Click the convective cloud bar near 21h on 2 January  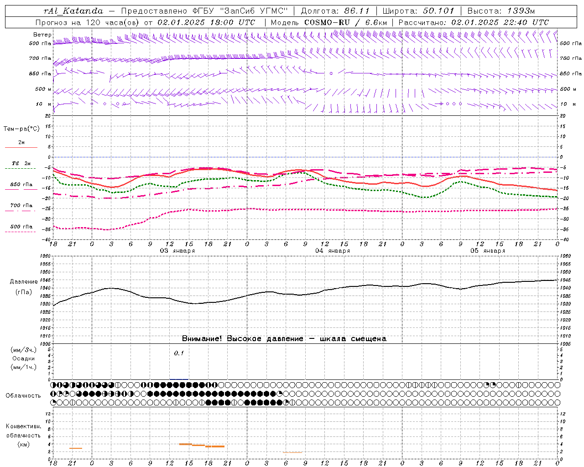tap(76, 448)
